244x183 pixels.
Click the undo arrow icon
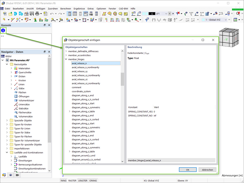point(52,14)
